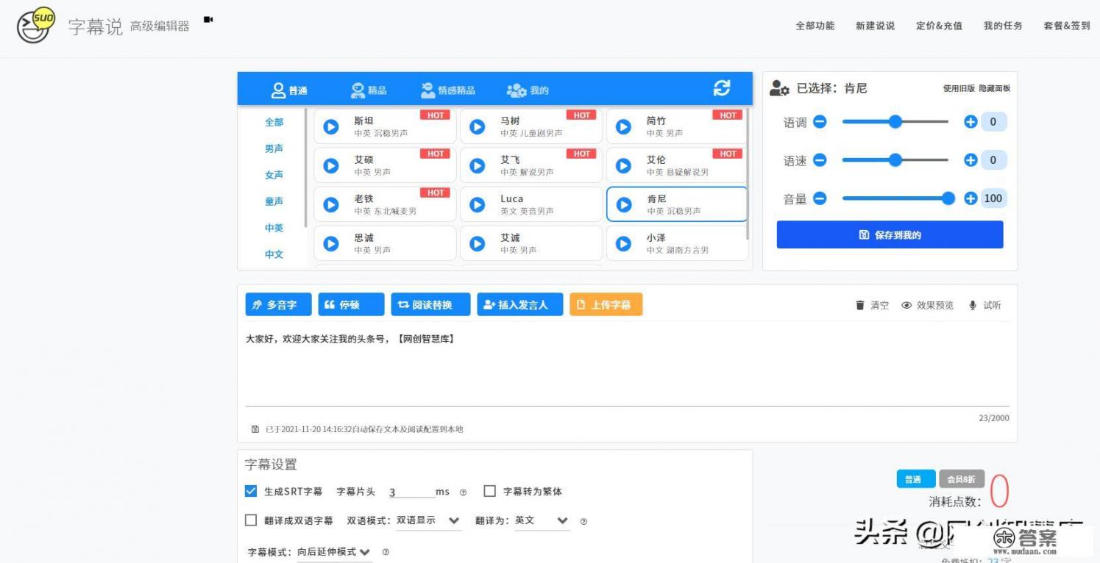The height and width of the screenshot is (563, 1100).
Task: Play the 艾伦 voice sample
Action: [624, 166]
